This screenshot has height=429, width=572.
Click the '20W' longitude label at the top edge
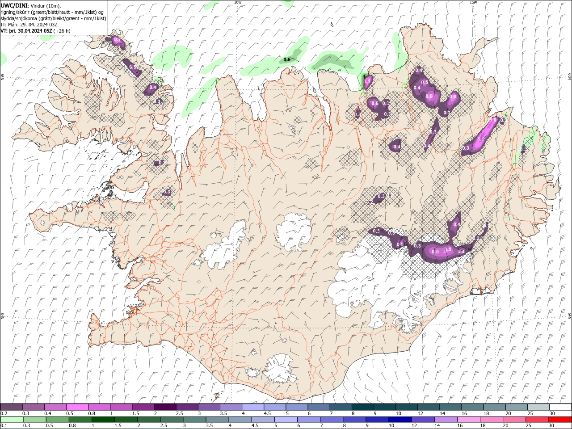click(238, 2)
